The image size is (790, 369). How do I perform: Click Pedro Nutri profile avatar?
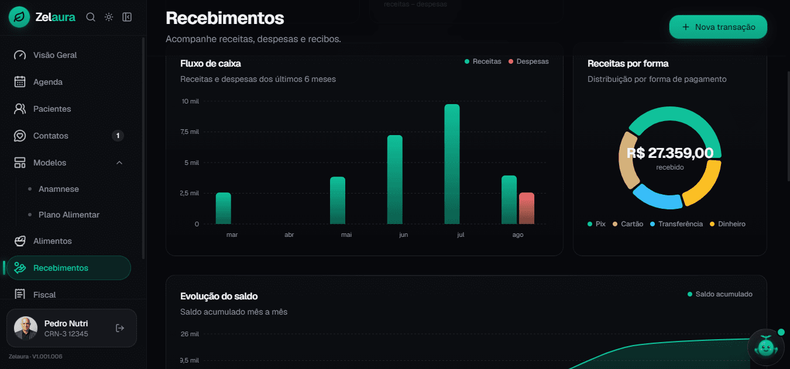[26, 328]
